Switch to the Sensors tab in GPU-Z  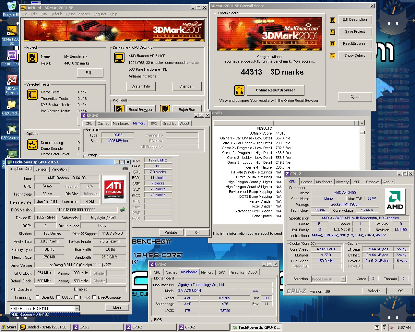tap(41, 169)
